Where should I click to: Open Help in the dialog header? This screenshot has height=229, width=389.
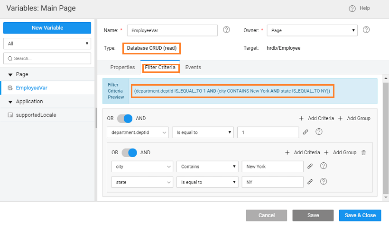click(360, 9)
